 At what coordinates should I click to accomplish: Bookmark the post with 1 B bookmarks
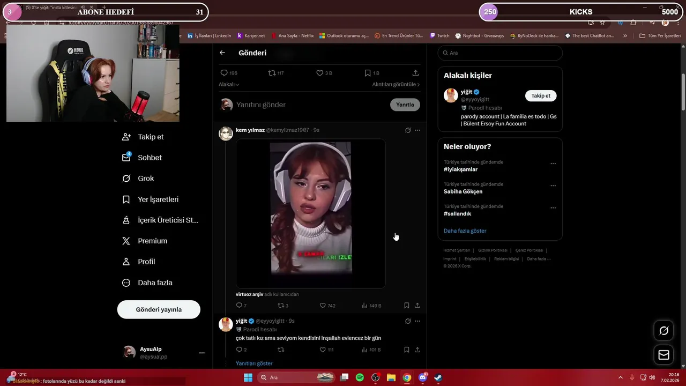368,73
